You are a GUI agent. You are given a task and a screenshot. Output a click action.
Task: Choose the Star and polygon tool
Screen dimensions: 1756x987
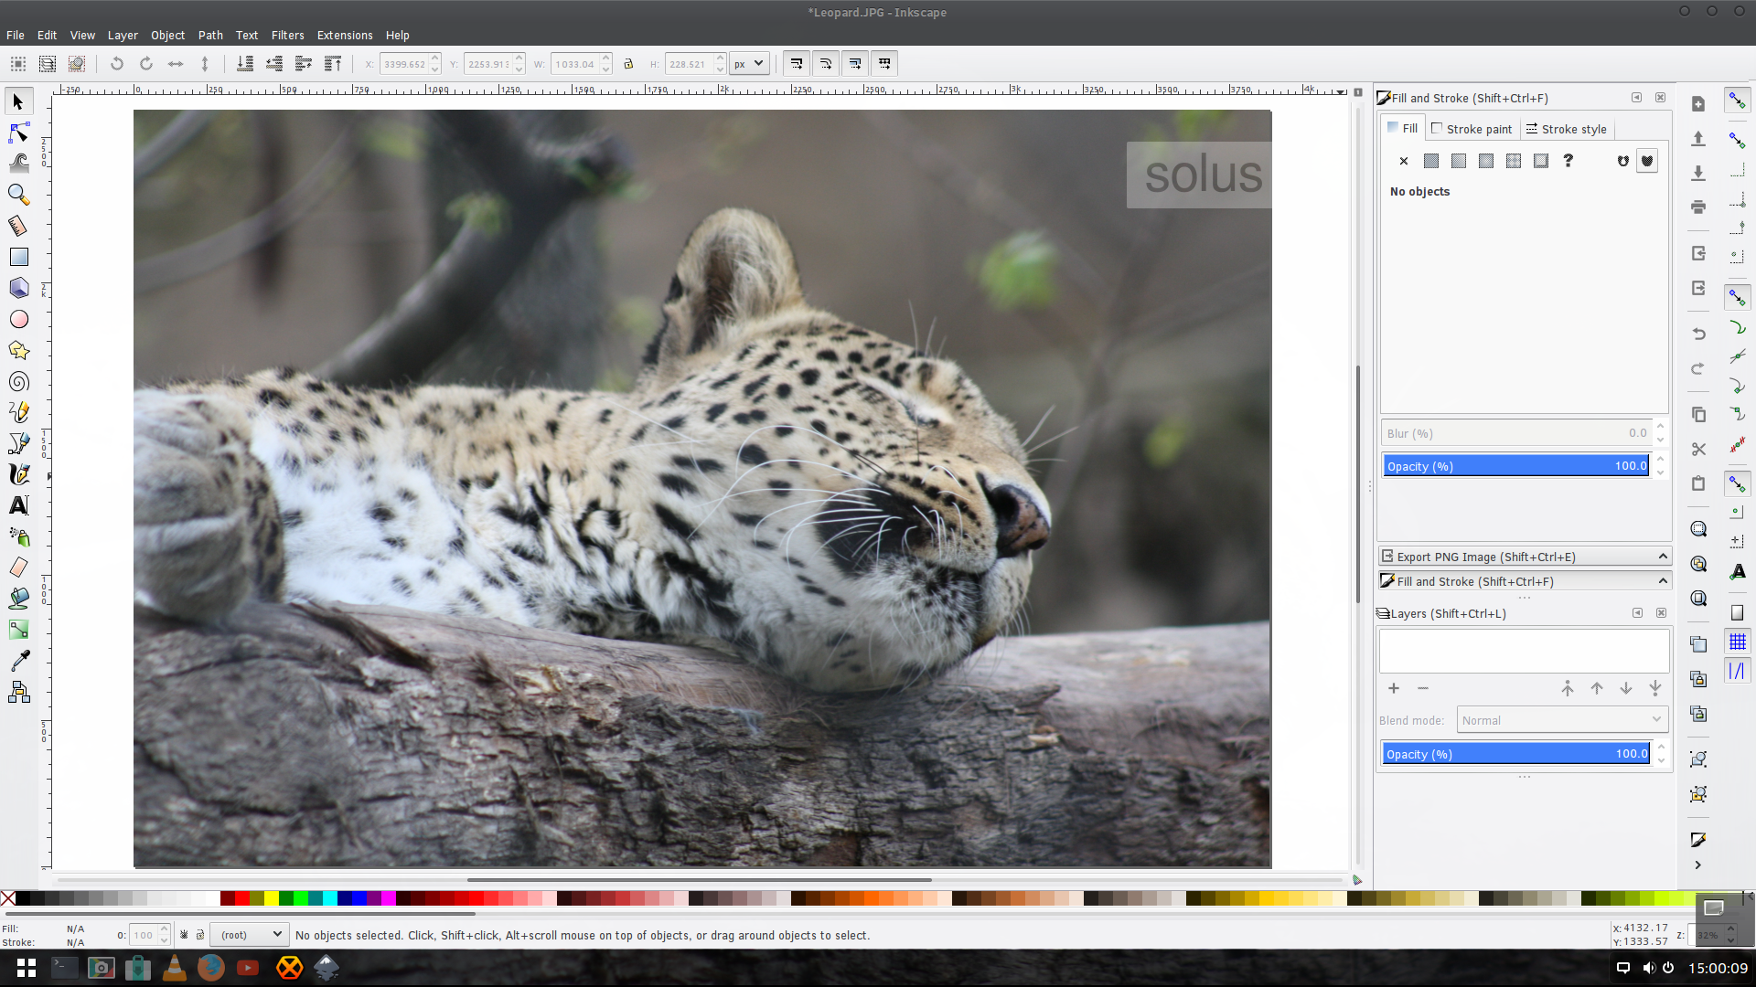click(x=18, y=350)
